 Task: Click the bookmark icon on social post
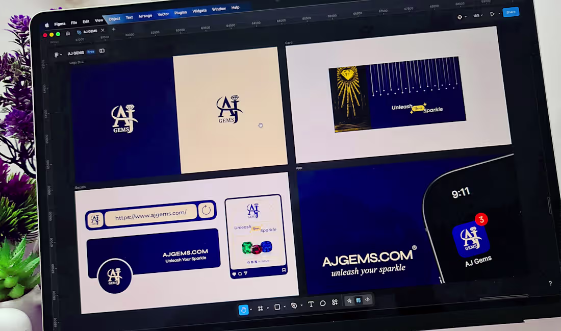pos(284,270)
